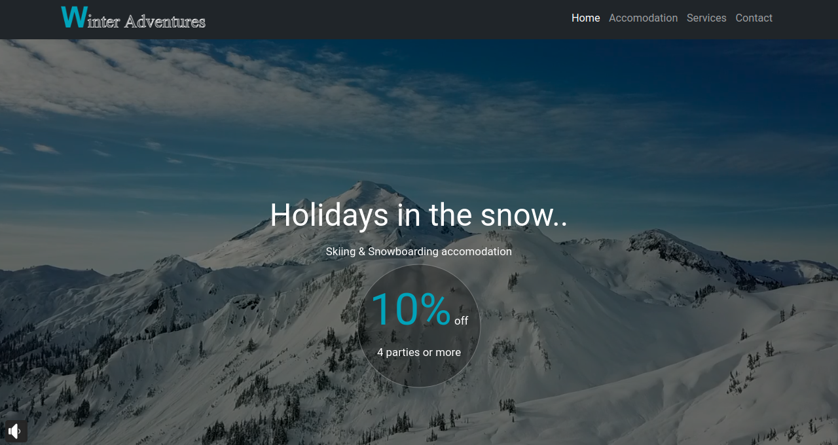838x445 pixels.
Task: Click the Holidays in the snow heading
Action: [x=419, y=215]
